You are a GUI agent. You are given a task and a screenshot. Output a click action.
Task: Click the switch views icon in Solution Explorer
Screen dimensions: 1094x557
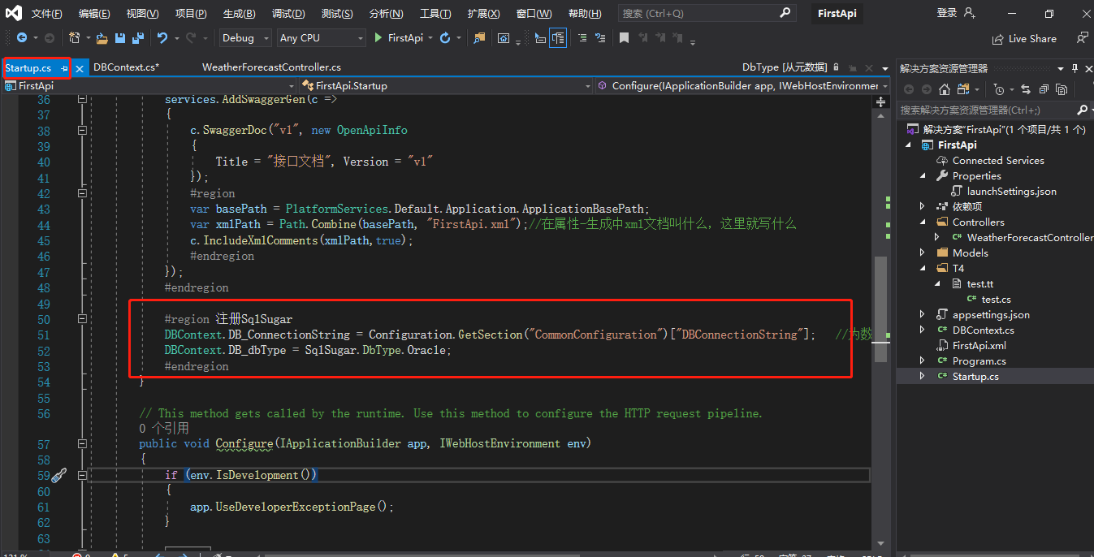(963, 89)
